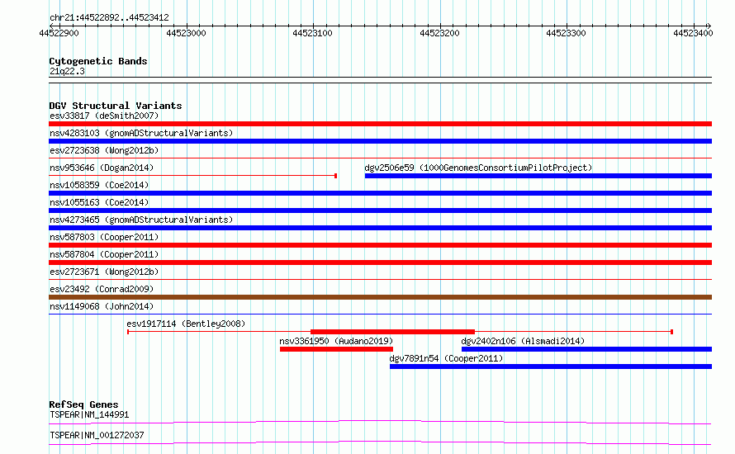Click the nsv1055163 (Coe2014) label

pos(99,202)
